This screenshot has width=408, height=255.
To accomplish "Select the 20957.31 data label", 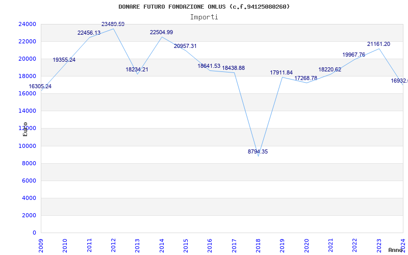I will coord(185,46).
